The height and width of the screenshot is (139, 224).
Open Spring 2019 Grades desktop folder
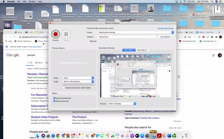183,11
